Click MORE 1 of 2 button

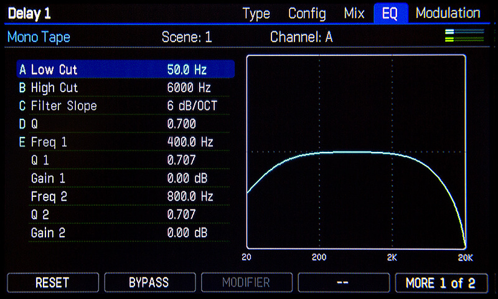point(440,283)
